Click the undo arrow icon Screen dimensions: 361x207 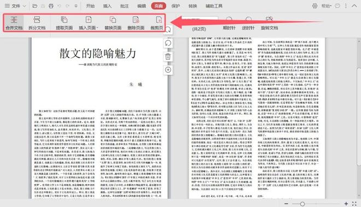59,6
